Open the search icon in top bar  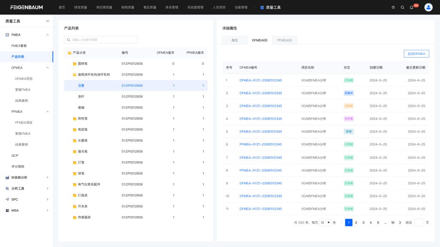pyautogui.click(x=402, y=8)
